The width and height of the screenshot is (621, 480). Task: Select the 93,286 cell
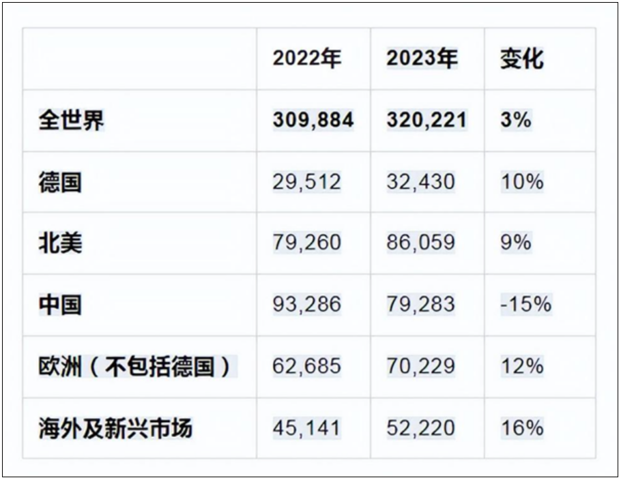point(306,304)
